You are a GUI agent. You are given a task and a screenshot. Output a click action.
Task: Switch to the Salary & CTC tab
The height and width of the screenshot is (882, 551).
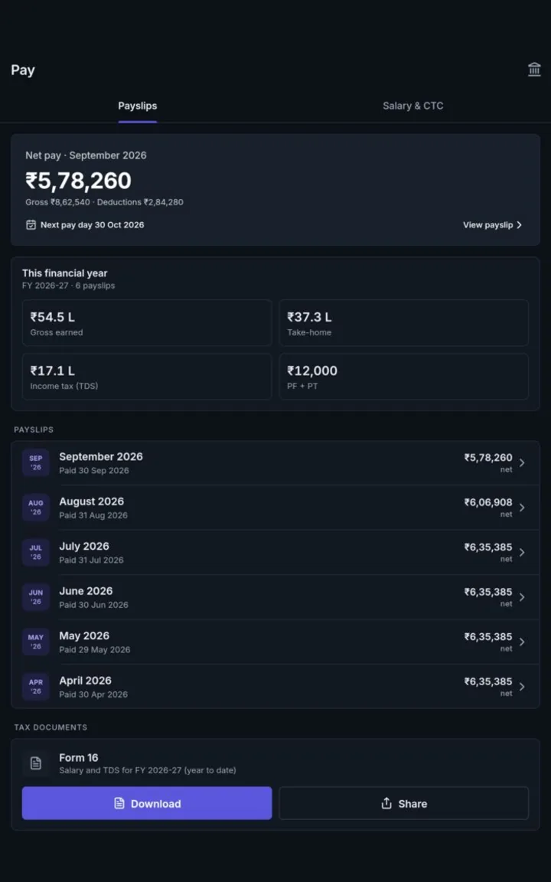[x=413, y=106]
